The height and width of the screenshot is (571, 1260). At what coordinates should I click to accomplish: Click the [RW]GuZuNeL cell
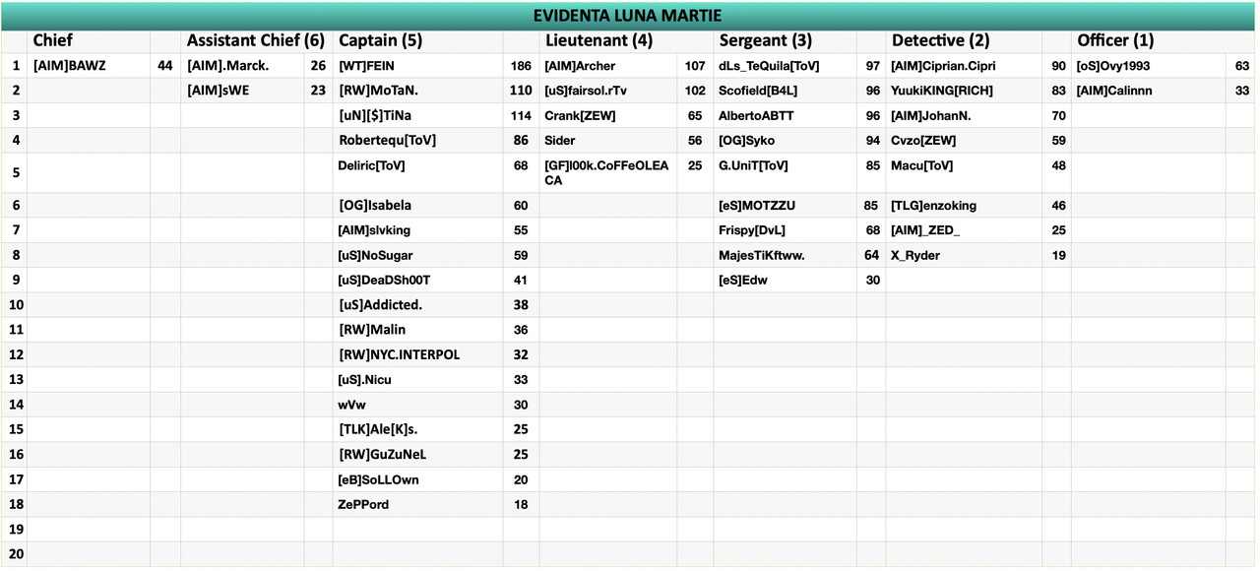click(417, 454)
